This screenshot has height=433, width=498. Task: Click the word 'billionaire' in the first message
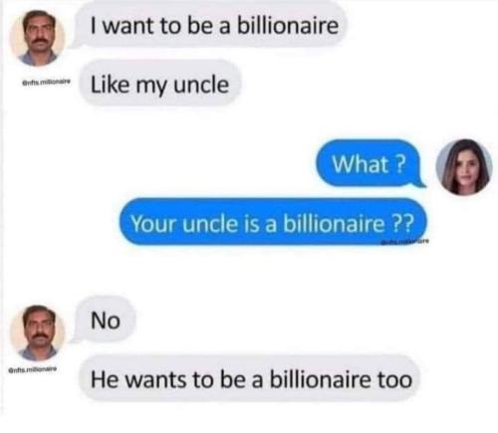tap(287, 26)
